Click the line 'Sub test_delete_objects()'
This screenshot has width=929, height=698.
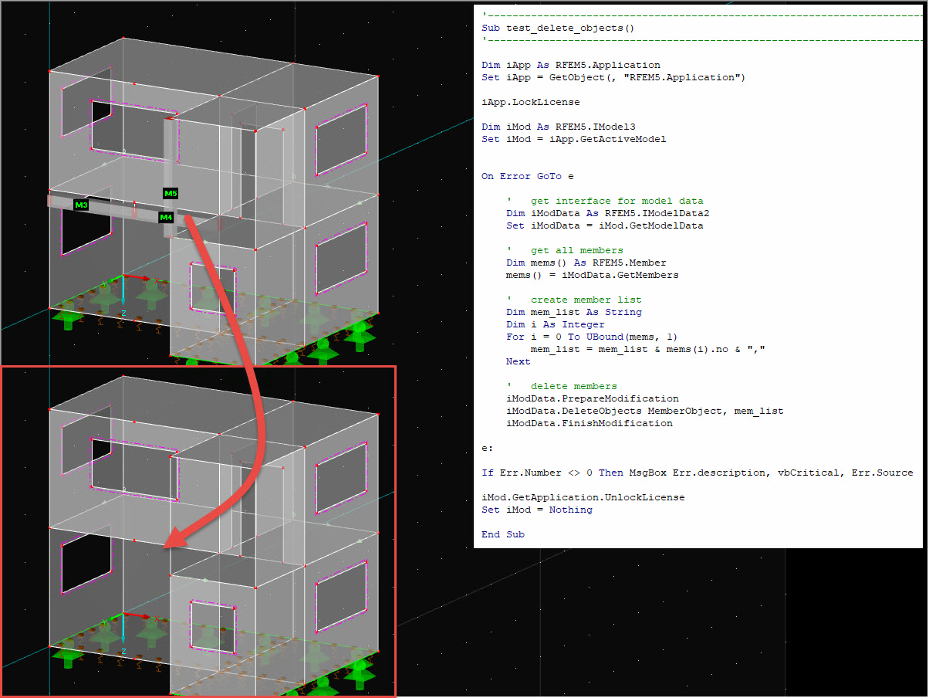(557, 28)
